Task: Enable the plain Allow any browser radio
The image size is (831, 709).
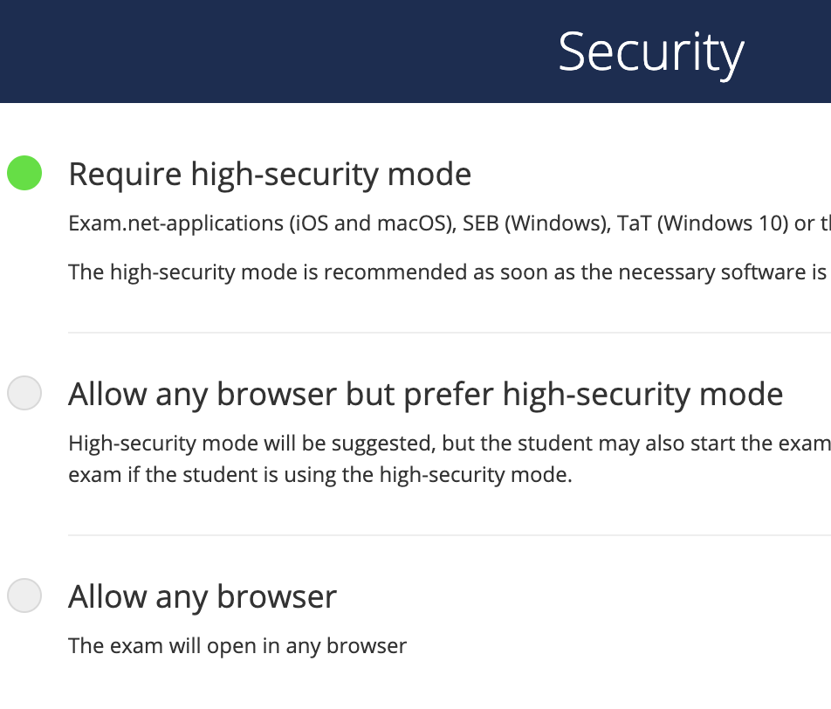Action: coord(24,596)
